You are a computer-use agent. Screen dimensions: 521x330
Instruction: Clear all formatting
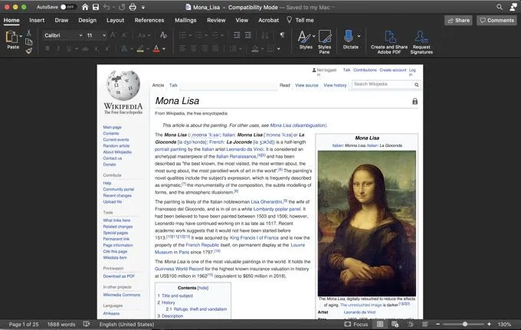[163, 35]
